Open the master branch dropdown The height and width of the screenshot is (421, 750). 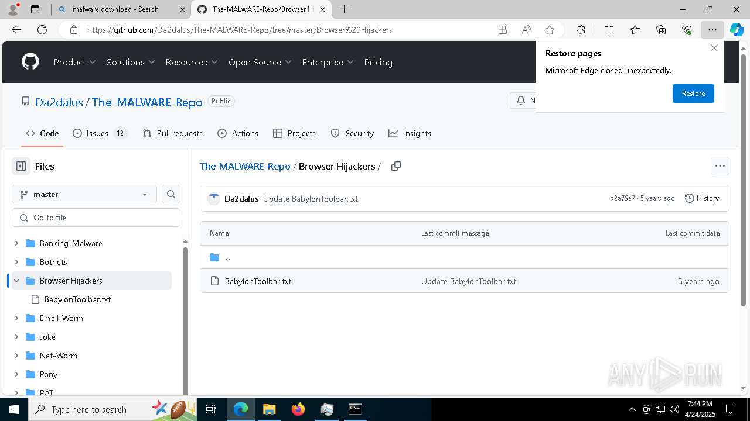pos(84,194)
